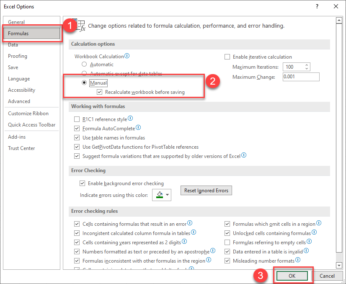Show info for R1C1 reference style
The height and width of the screenshot is (284, 346).
[x=130, y=119]
